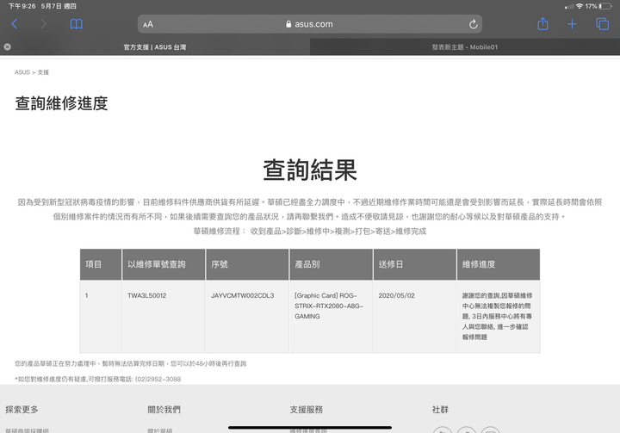Tap the battery 17% status indicator
This screenshot has height=433, width=620.
(598, 6)
